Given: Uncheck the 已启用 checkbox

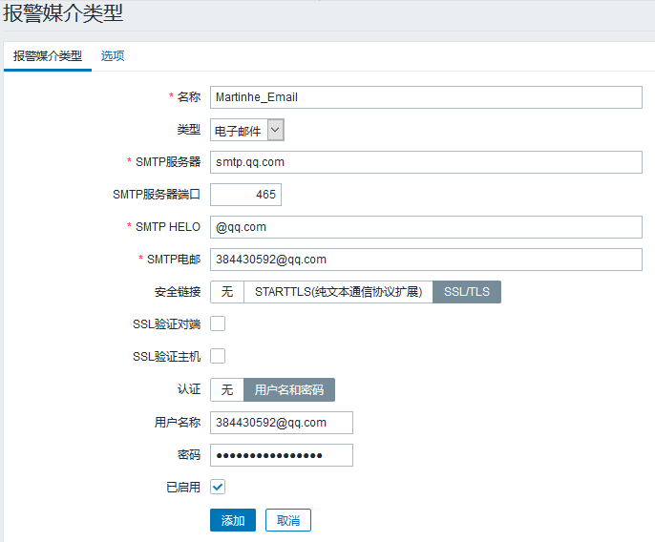Looking at the screenshot, I should (218, 487).
